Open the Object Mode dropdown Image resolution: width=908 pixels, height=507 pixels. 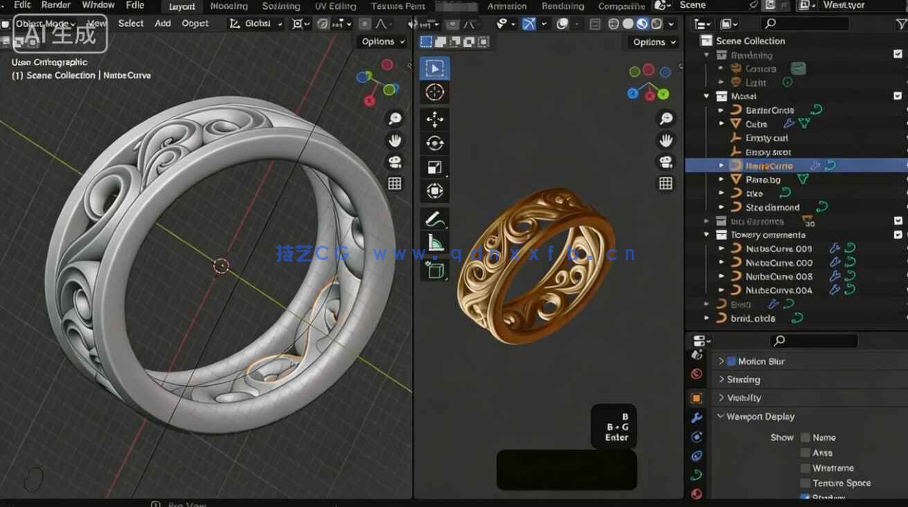coord(45,23)
